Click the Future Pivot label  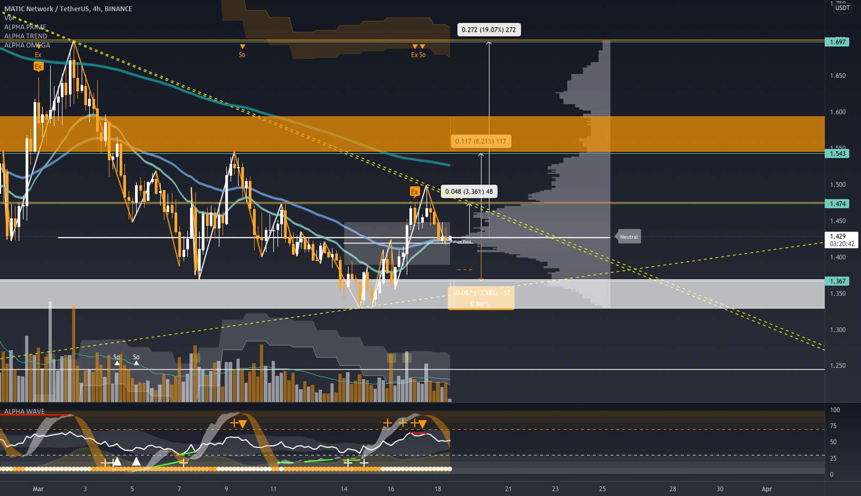click(462, 242)
